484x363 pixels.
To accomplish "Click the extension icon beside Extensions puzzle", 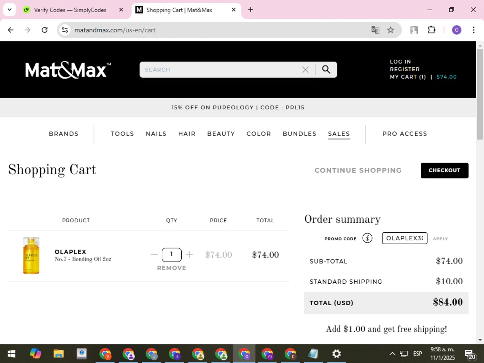I will coord(414,30).
